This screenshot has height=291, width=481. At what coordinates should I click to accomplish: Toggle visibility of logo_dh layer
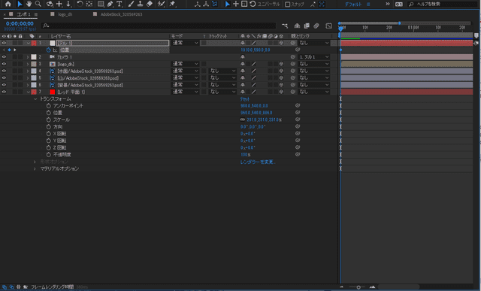point(4,64)
